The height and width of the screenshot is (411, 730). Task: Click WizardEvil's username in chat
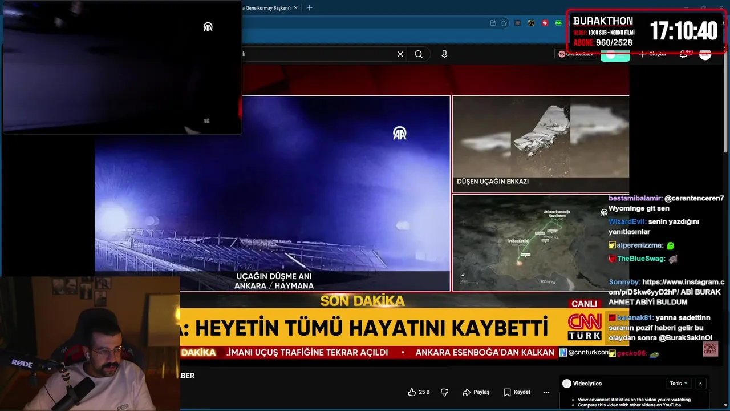point(627,221)
